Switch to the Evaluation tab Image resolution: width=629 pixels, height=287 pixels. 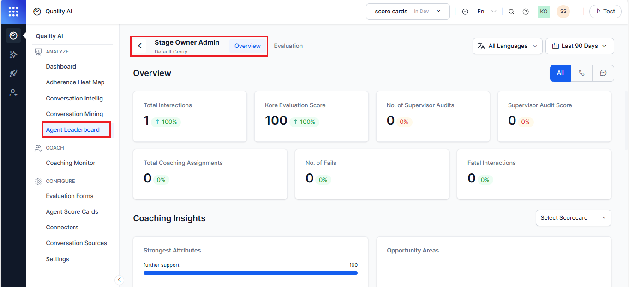pos(288,46)
